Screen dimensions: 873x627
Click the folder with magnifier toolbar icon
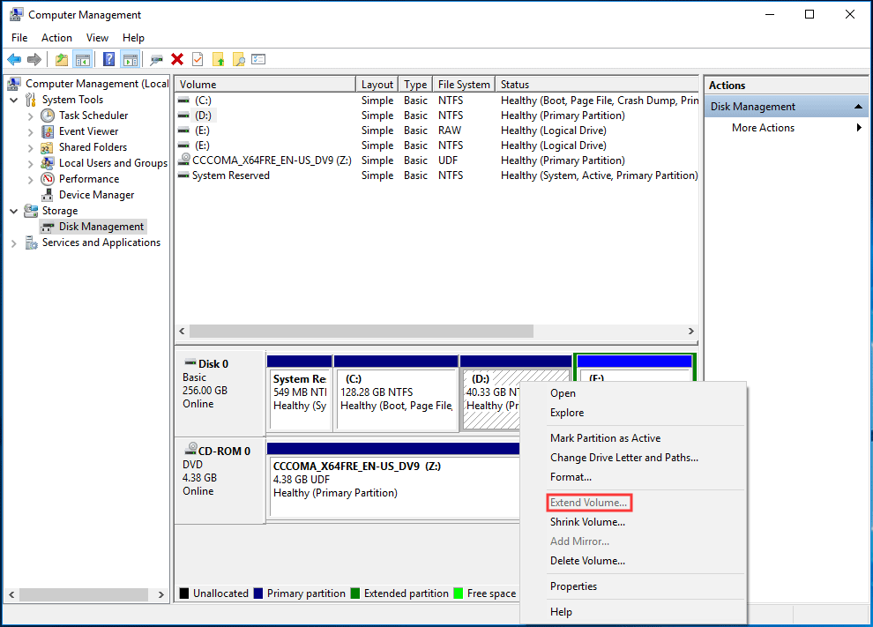coord(238,59)
